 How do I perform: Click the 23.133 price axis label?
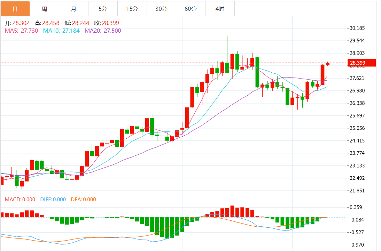coord(357,165)
